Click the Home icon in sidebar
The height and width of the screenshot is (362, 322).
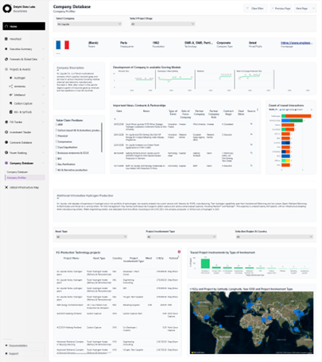[6, 26]
